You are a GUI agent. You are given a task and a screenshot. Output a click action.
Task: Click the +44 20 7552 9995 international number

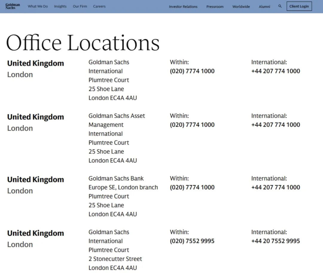click(275, 241)
